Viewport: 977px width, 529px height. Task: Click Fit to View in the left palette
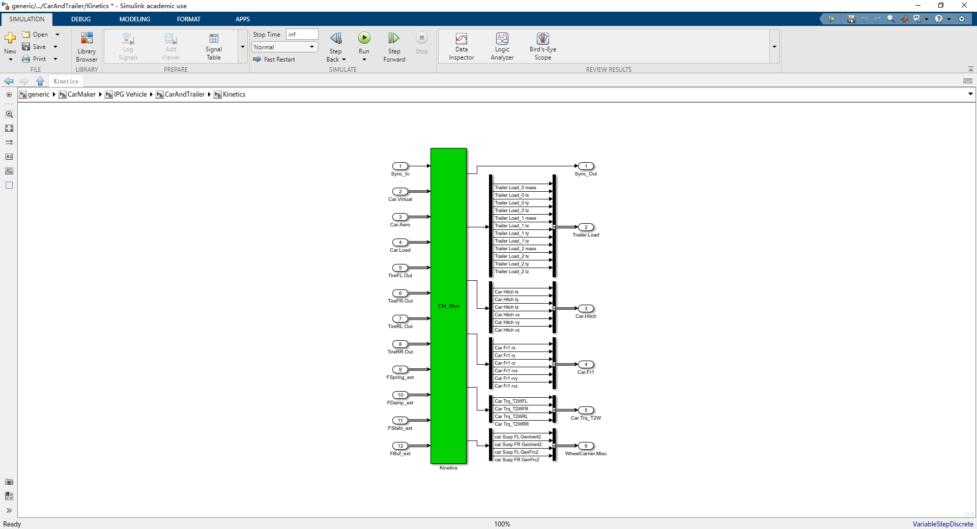coord(9,129)
